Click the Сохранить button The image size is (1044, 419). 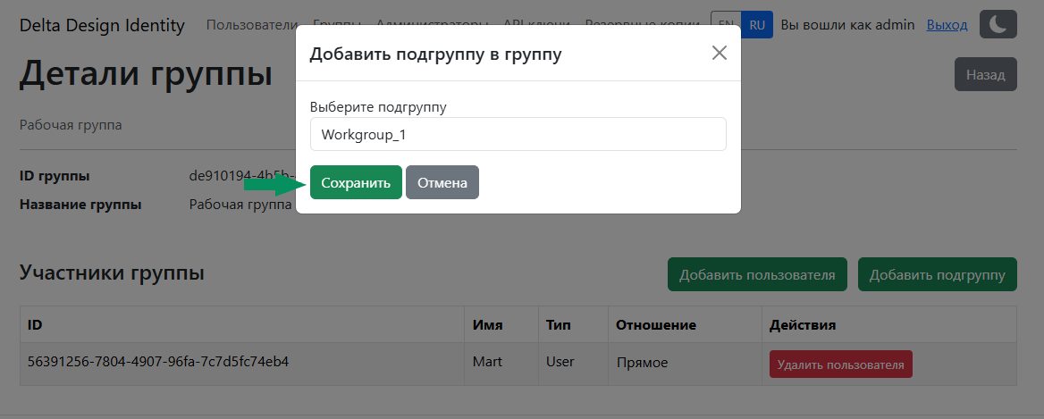(x=356, y=182)
